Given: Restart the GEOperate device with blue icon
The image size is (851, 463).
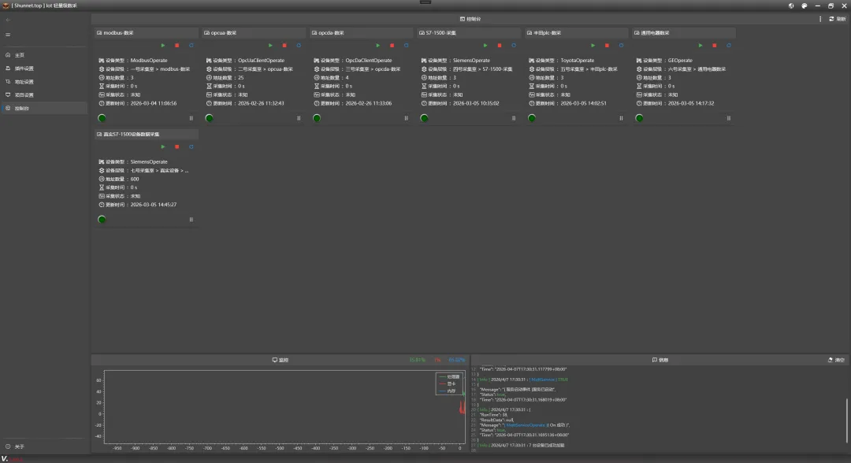Looking at the screenshot, I should click(728, 46).
